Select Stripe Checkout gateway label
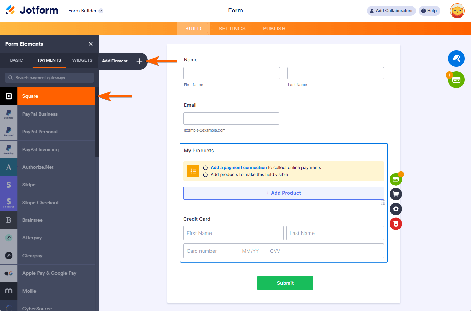The height and width of the screenshot is (311, 471). click(40, 203)
